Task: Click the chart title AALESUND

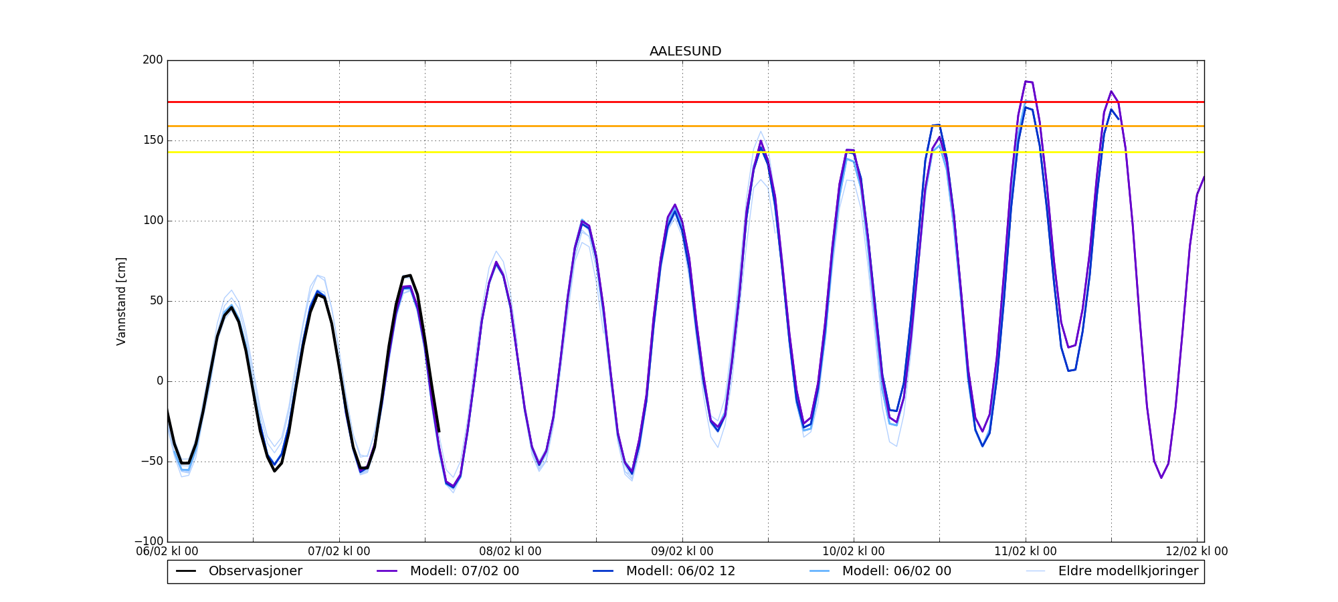Action: pyautogui.click(x=685, y=52)
